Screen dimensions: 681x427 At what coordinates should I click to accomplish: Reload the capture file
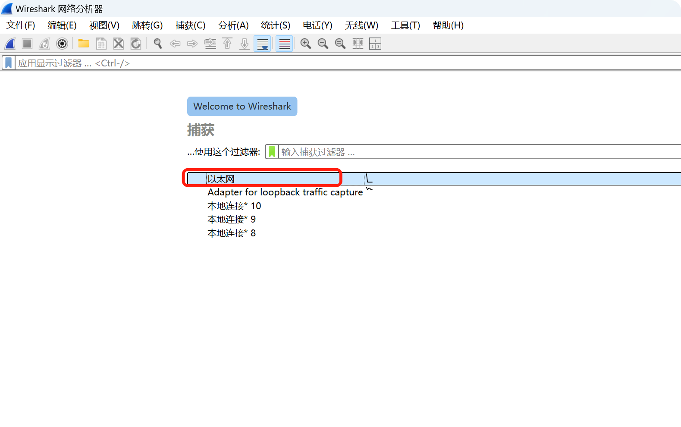pyautogui.click(x=136, y=44)
